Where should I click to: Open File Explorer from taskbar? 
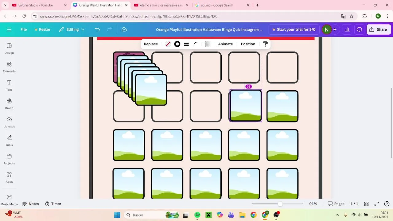[242, 215]
